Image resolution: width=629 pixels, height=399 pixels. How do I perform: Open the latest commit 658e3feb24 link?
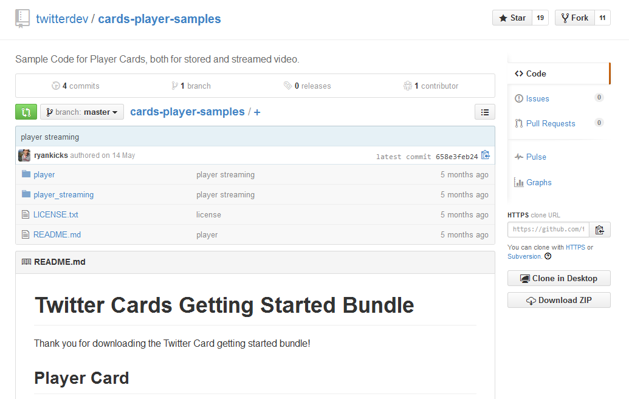[456, 157]
